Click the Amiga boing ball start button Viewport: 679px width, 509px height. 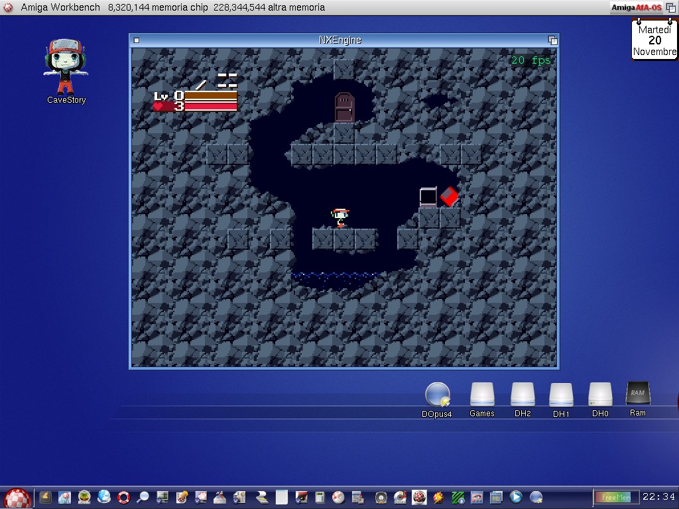(x=17, y=498)
